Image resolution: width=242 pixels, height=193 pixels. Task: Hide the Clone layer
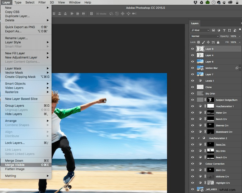coord(192,87)
